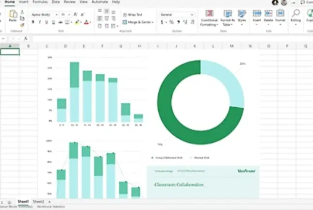Image resolution: width=313 pixels, height=210 pixels.
Task: Switch to the Insert ribbon tab
Action: point(23,2)
